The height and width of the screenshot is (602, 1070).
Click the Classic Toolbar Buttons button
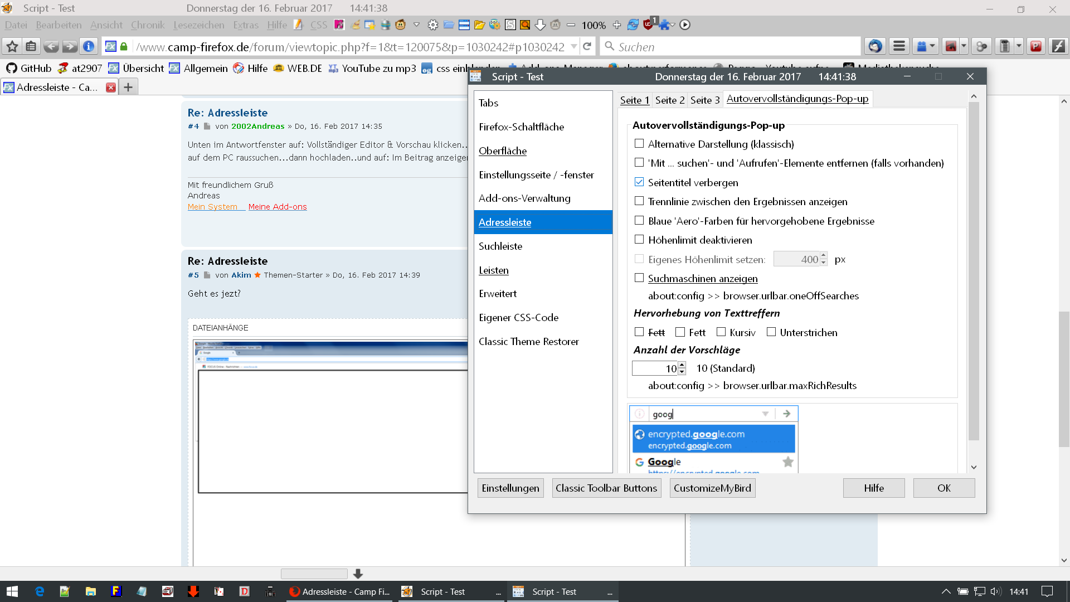606,488
